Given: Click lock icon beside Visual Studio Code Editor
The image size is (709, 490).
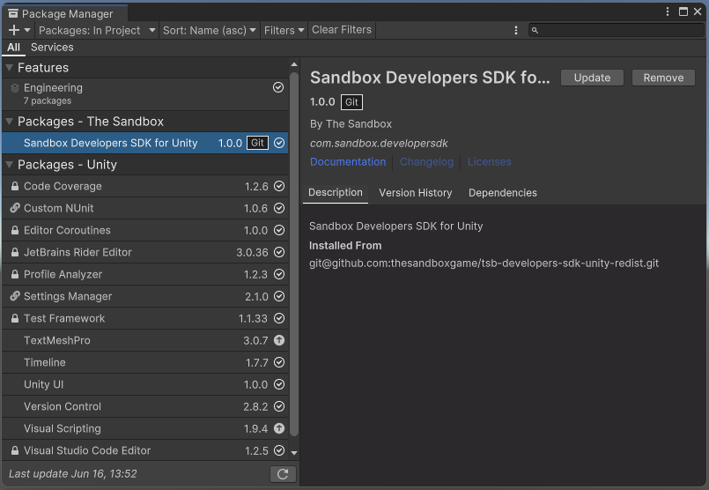Looking at the screenshot, I should (15, 450).
